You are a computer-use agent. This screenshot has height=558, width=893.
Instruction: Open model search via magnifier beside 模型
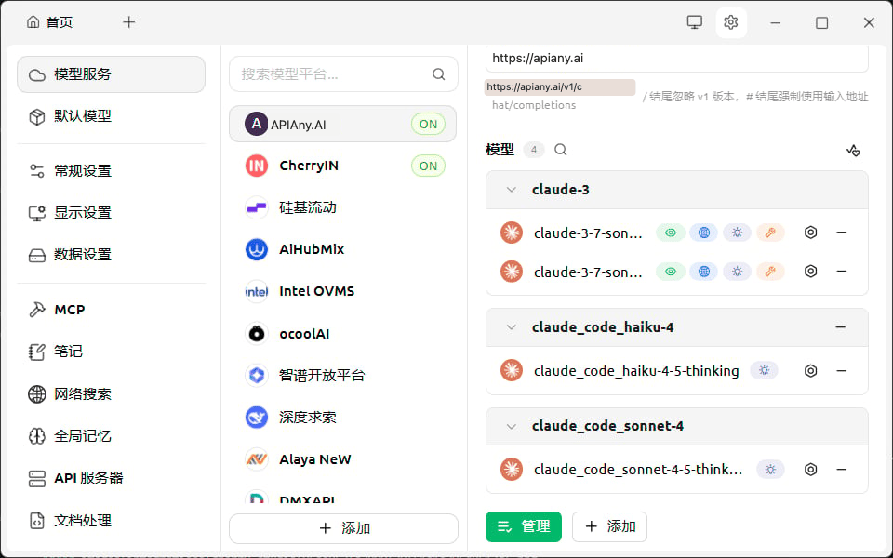point(560,150)
